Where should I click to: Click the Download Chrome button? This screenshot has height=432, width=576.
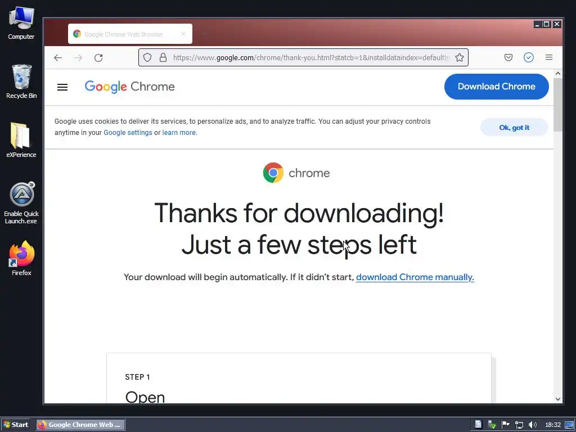coord(496,86)
